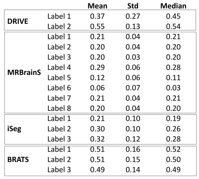
Task: Click iSeg Label 3 std value 0.12
Action: pos(133,139)
